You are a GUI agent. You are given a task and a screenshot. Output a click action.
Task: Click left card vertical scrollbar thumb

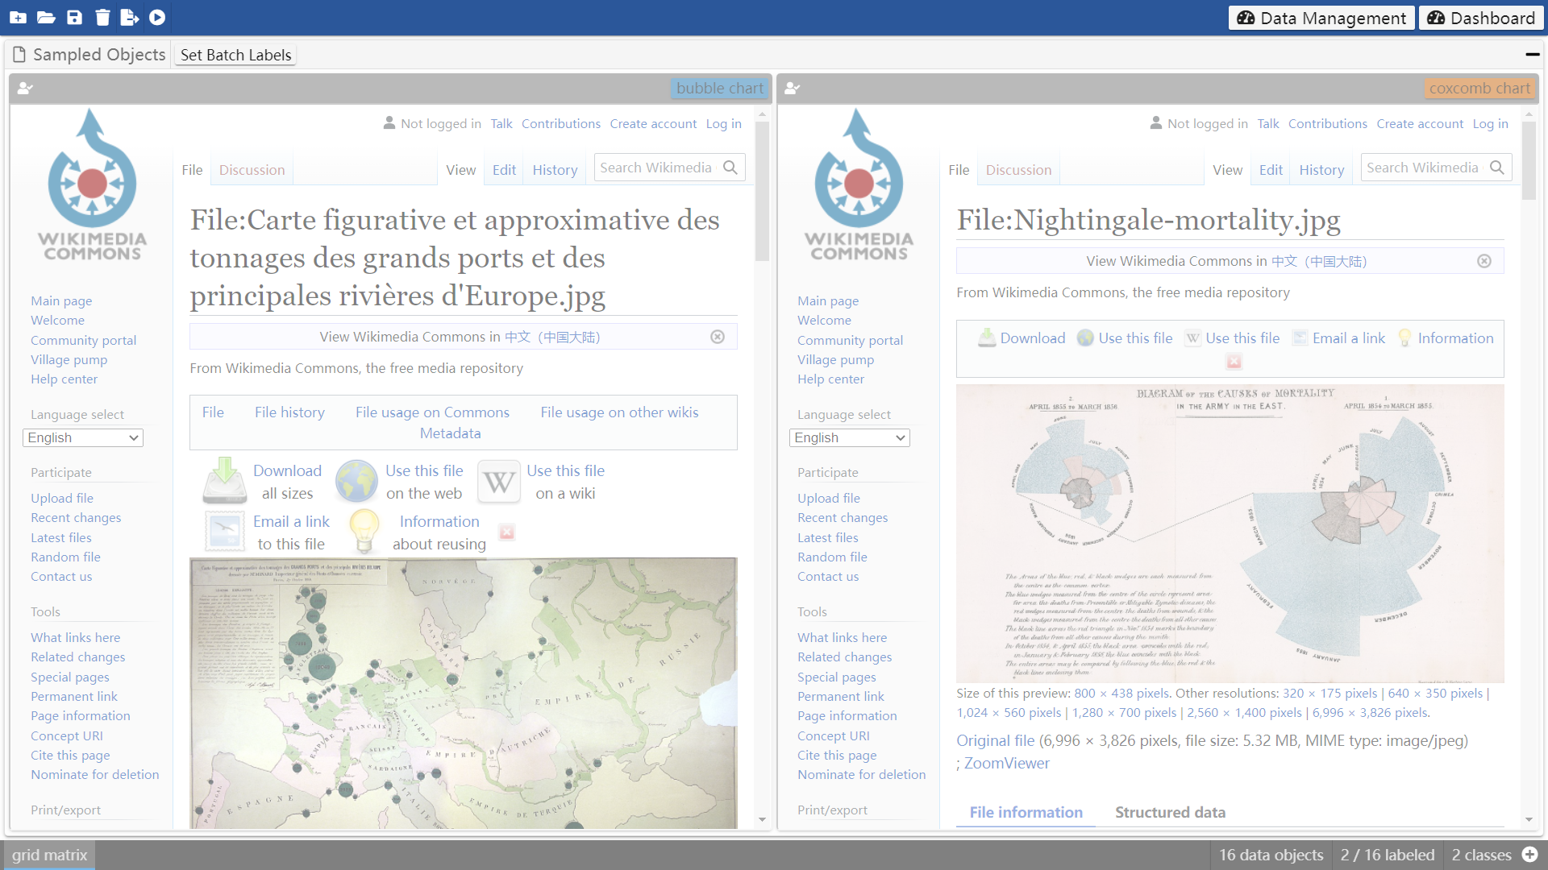coord(762,191)
